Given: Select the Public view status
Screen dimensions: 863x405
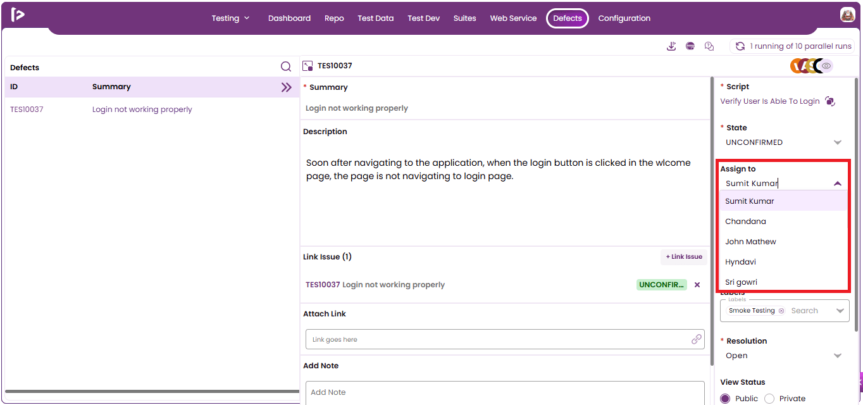Looking at the screenshot, I should coord(725,399).
